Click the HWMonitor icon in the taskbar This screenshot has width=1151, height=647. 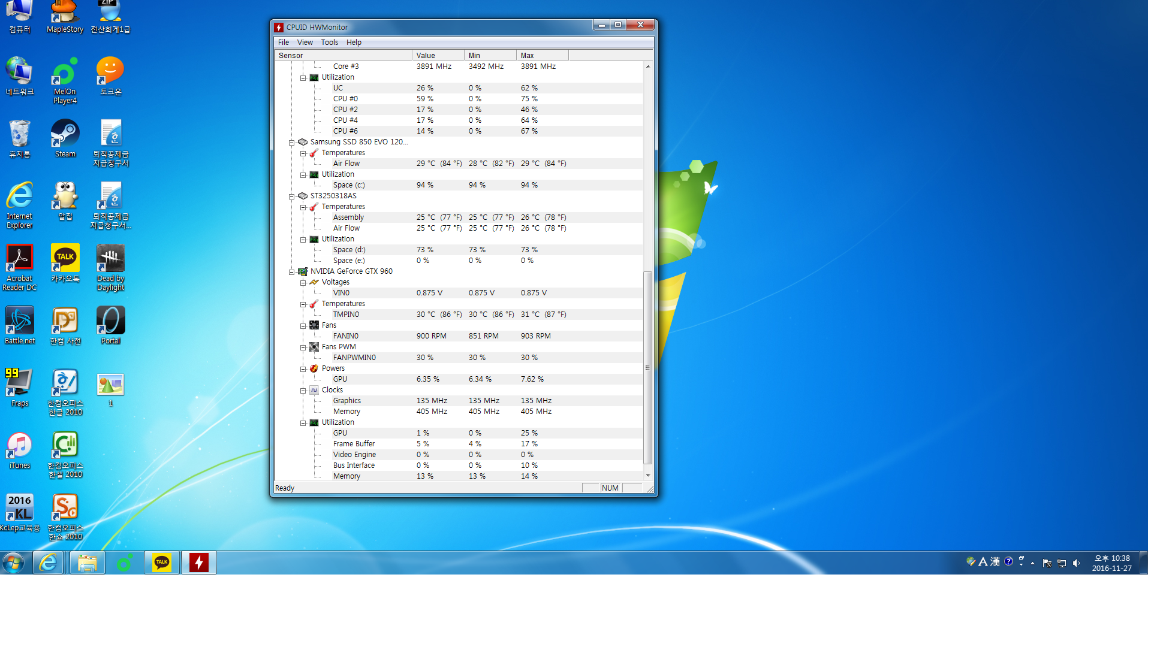[x=198, y=563]
